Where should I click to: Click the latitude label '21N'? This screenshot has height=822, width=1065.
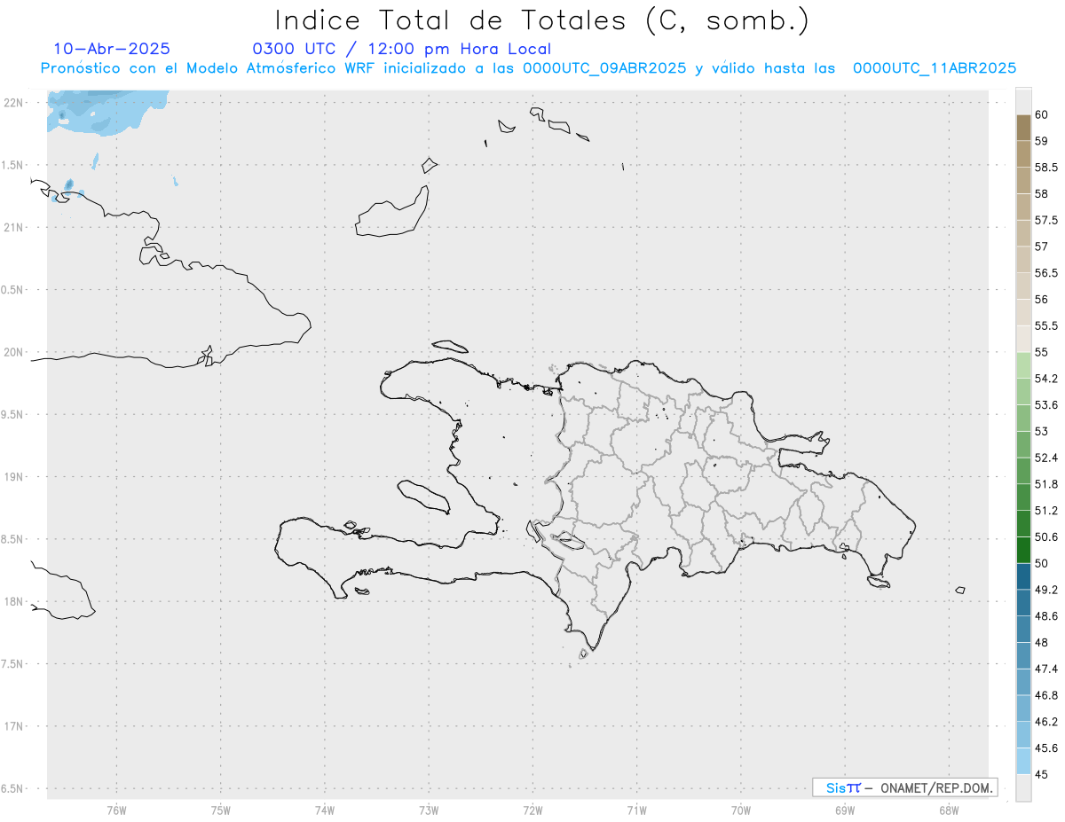coord(13,227)
